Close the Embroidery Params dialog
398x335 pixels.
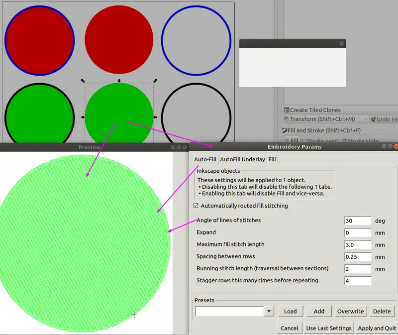click(x=396, y=147)
